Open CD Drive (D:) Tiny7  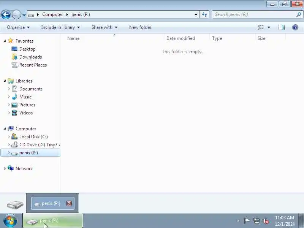[40, 145]
